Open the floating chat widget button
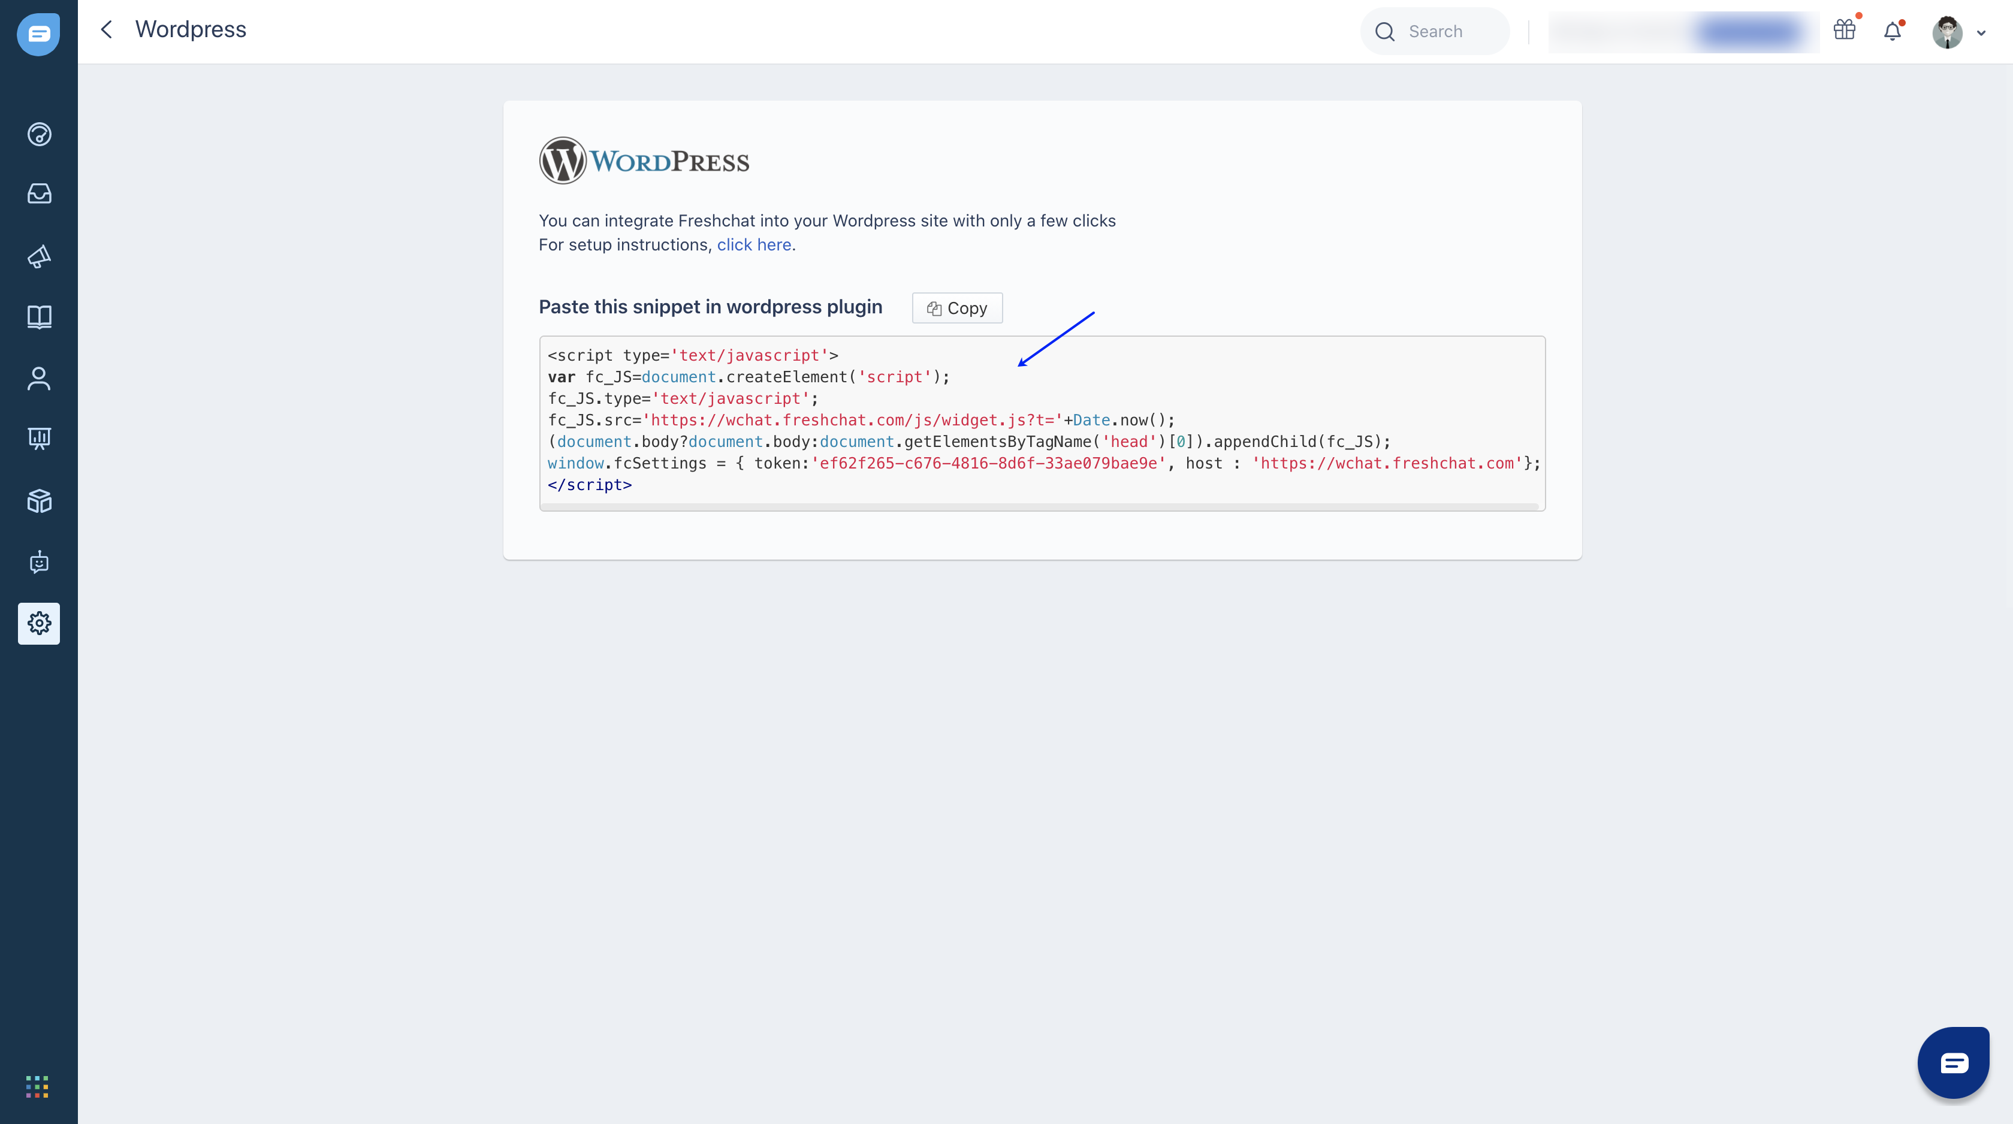Image resolution: width=2013 pixels, height=1124 pixels. tap(1953, 1062)
